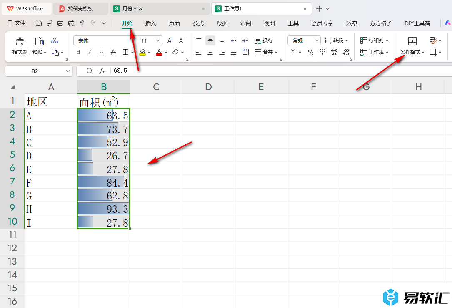Select column C header

click(156, 87)
